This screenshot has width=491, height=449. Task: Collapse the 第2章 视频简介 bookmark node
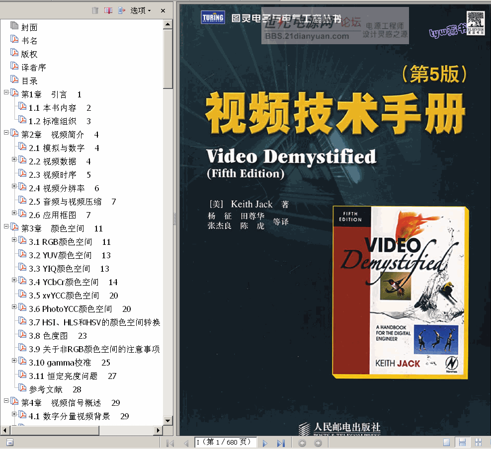(6, 132)
